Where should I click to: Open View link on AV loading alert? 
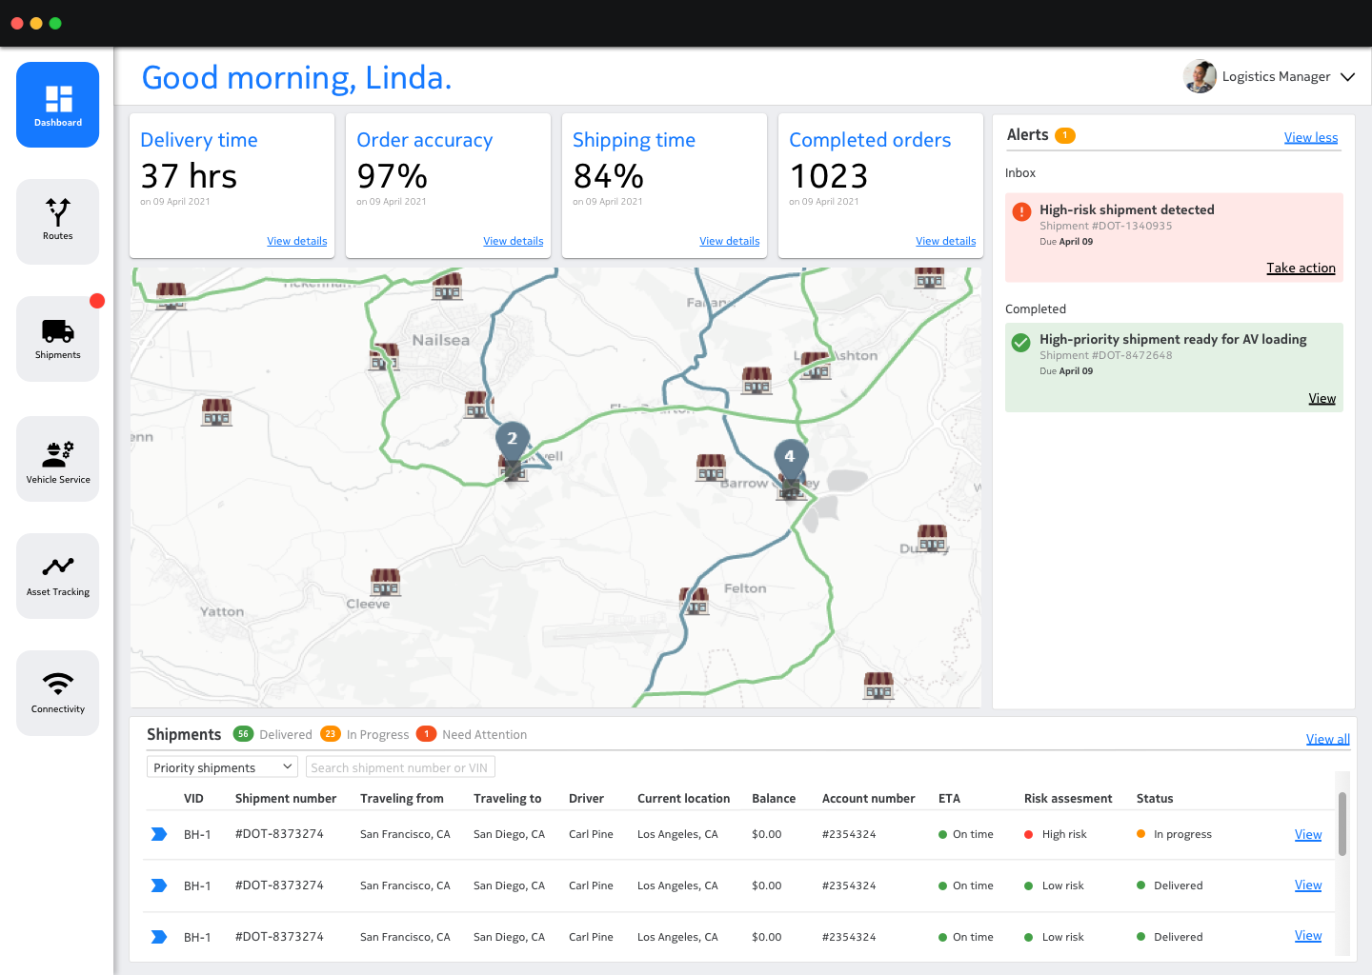point(1322,399)
